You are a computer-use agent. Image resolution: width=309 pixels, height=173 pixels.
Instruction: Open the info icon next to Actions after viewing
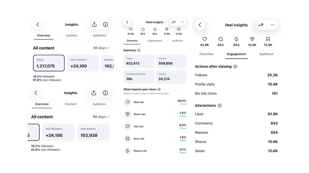pyautogui.click(x=235, y=66)
